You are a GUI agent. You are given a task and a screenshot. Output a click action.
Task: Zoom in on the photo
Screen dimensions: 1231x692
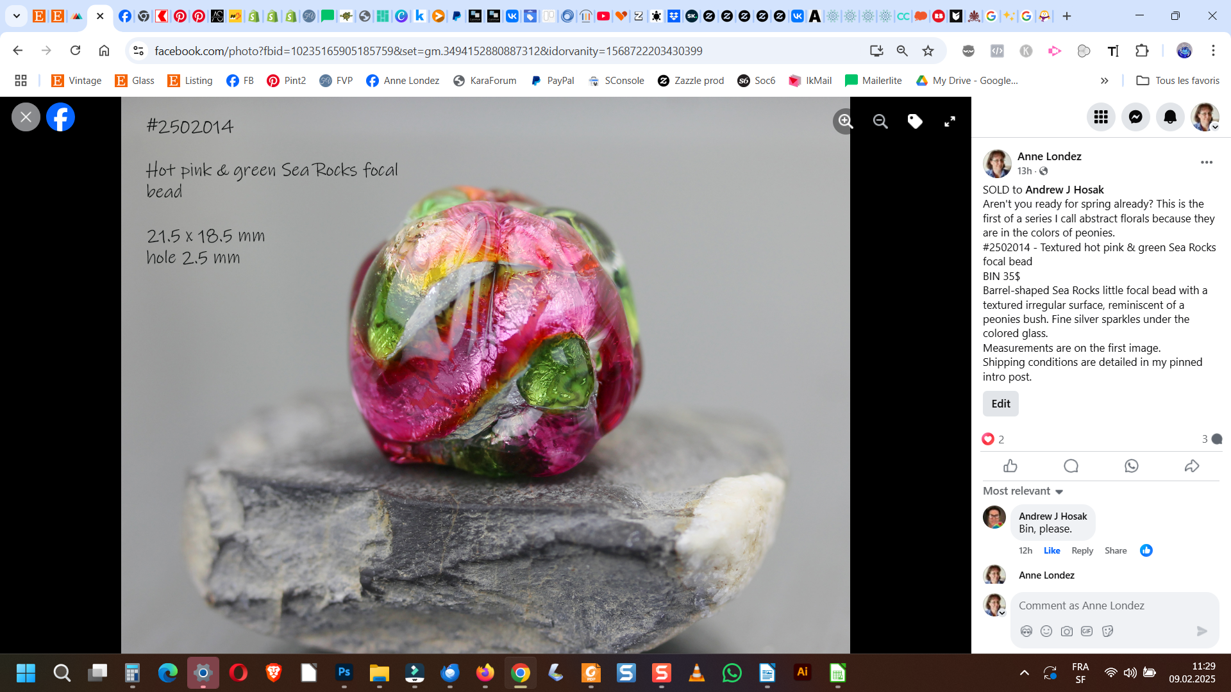(845, 121)
